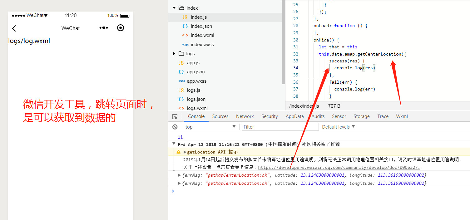Expand the second getMapCenterLocation:ok object

pos(179,183)
